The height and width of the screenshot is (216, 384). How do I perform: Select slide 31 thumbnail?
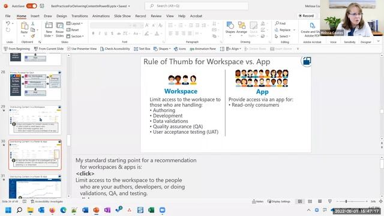click(x=35, y=187)
